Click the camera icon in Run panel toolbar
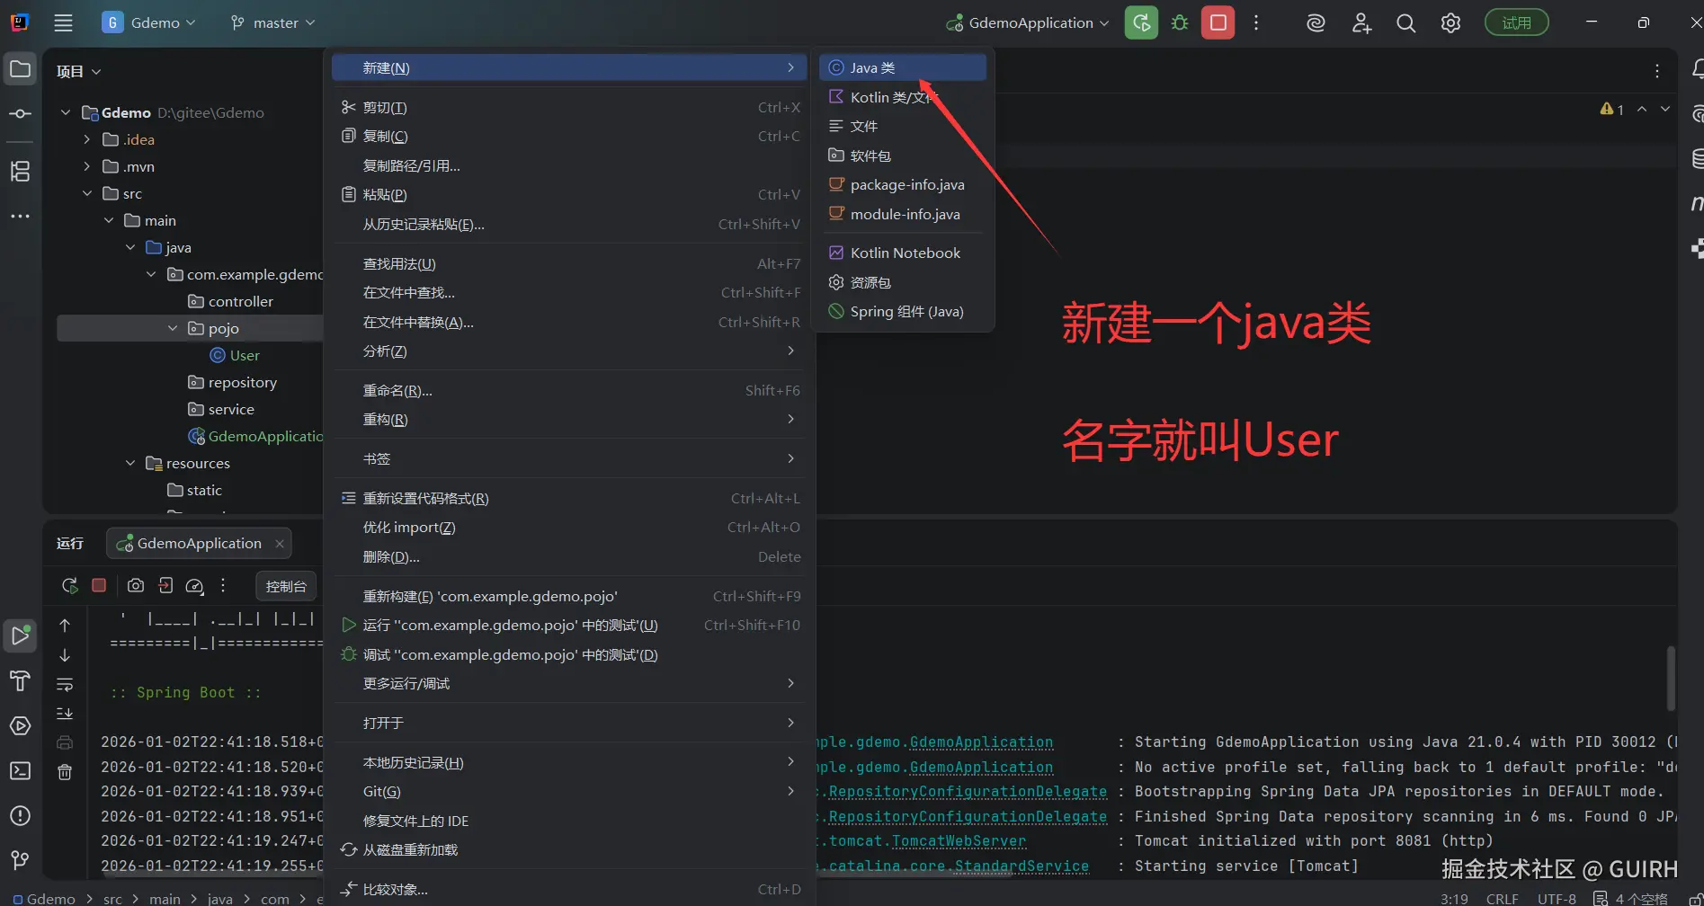 click(x=136, y=586)
